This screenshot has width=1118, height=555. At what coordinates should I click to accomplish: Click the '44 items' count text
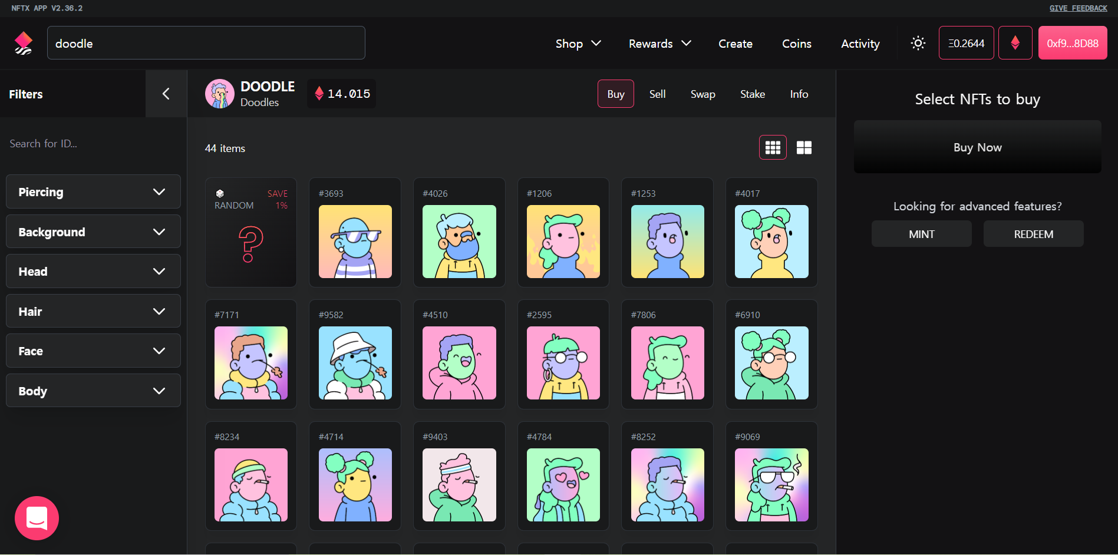pos(225,148)
